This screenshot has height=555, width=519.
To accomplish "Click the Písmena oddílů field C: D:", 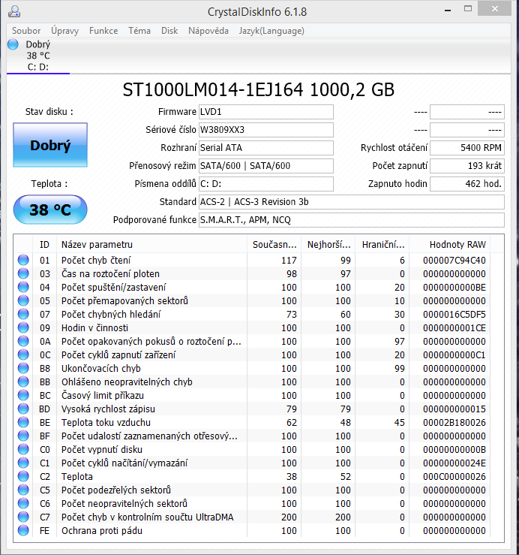I will pos(265,184).
